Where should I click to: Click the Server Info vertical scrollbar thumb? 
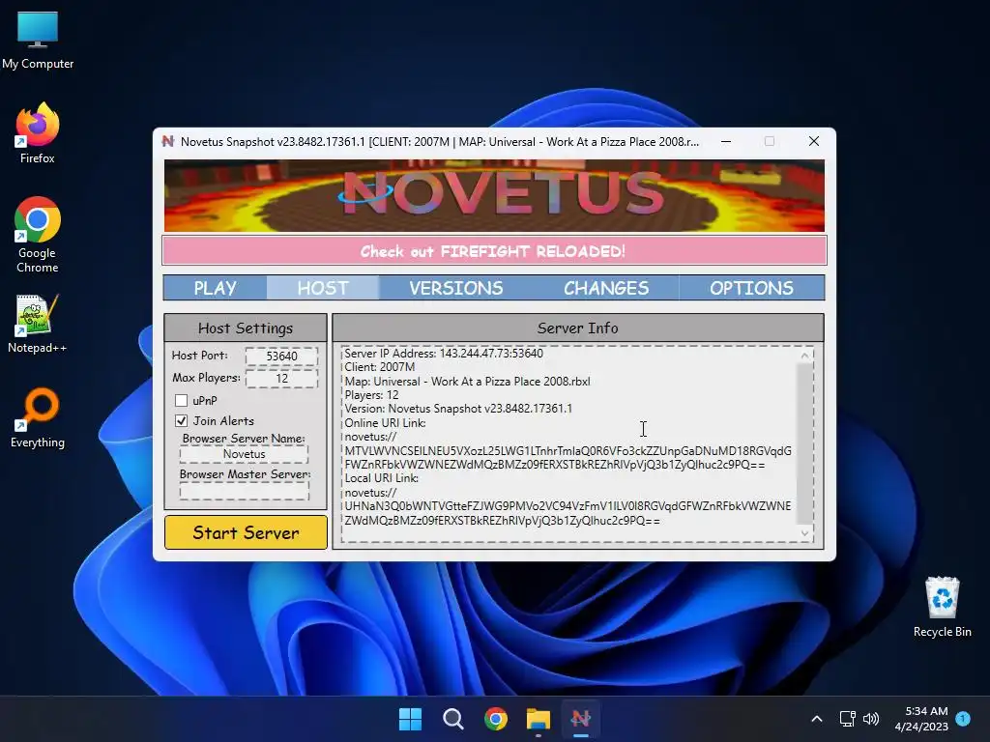tap(804, 442)
